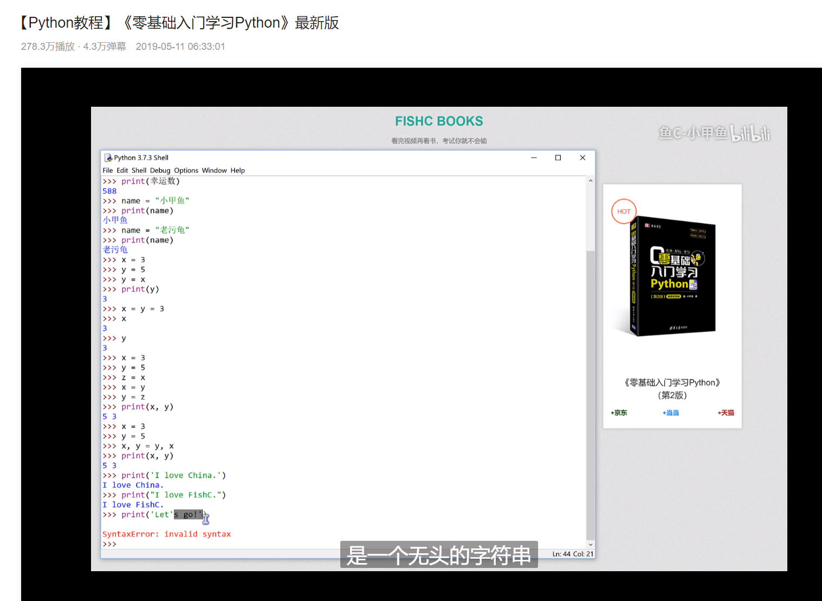Image resolution: width=822 pixels, height=601 pixels.
Task: Click the FISHC BOOKS heading
Action: [x=439, y=121]
